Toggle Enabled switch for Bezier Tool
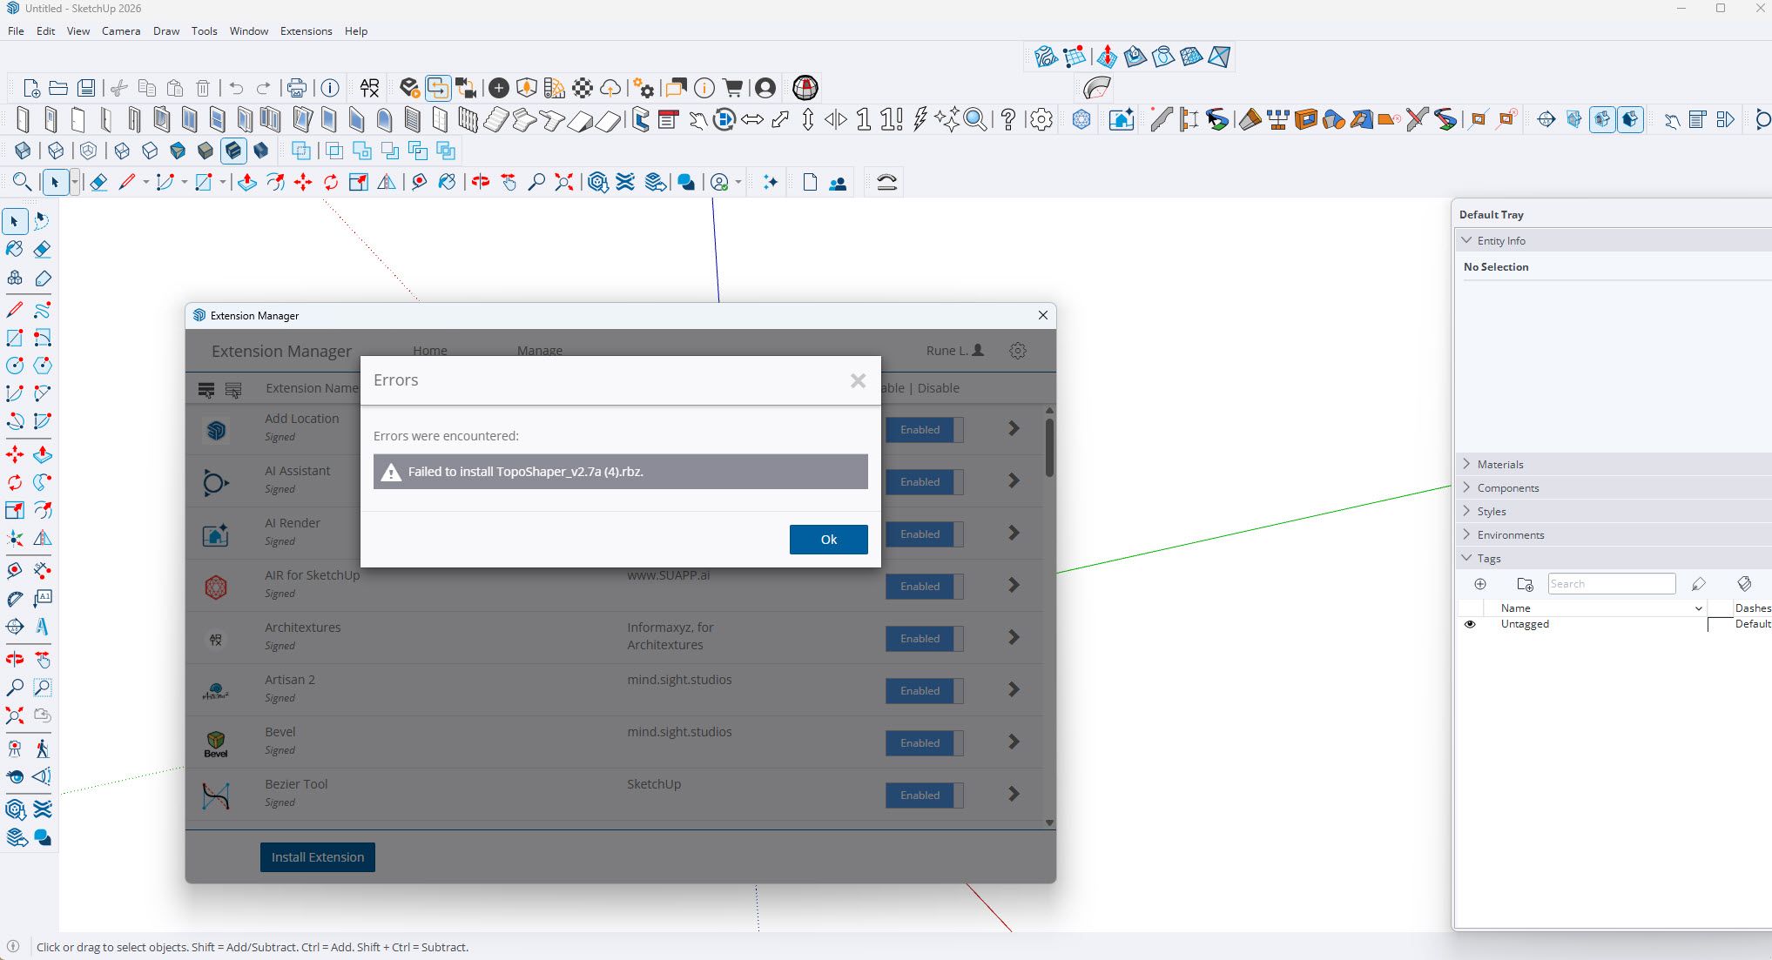 [924, 796]
